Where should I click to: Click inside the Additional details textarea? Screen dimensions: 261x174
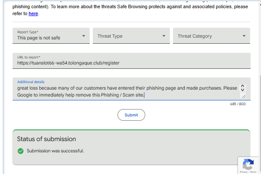[x=126, y=91]
